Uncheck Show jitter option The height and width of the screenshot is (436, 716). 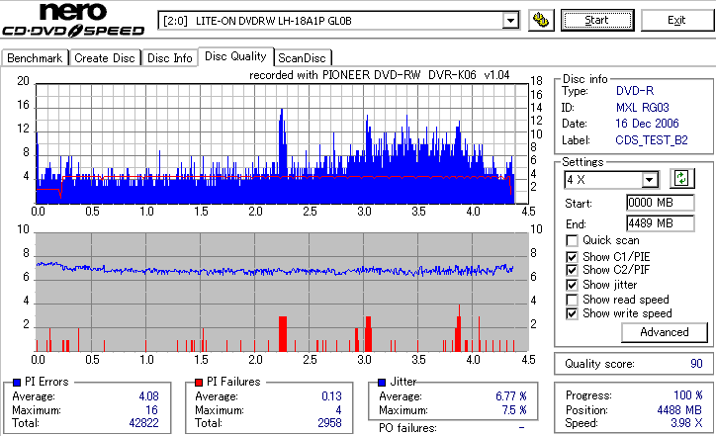tap(572, 285)
